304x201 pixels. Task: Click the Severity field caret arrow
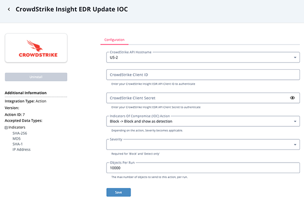point(295,144)
